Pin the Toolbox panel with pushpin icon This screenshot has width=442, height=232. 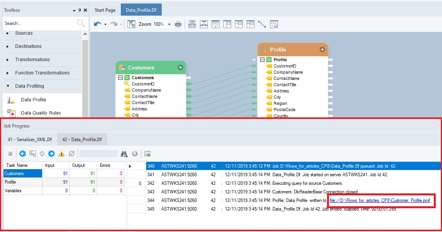pos(80,10)
